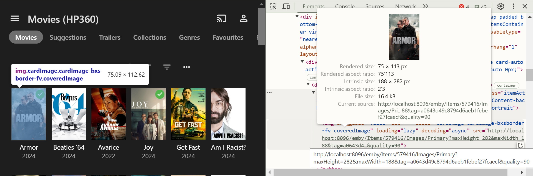This screenshot has height=176, width=533.
Task: Follow the img src URL link
Action: (x=423, y=138)
